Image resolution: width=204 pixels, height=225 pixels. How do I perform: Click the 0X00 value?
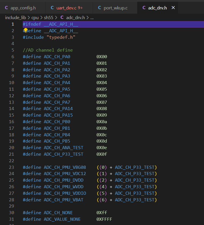102,57
